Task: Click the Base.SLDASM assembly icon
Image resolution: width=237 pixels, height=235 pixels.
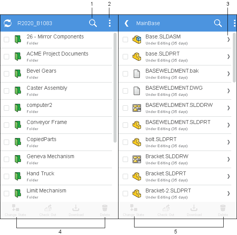Action: [x=137, y=39]
